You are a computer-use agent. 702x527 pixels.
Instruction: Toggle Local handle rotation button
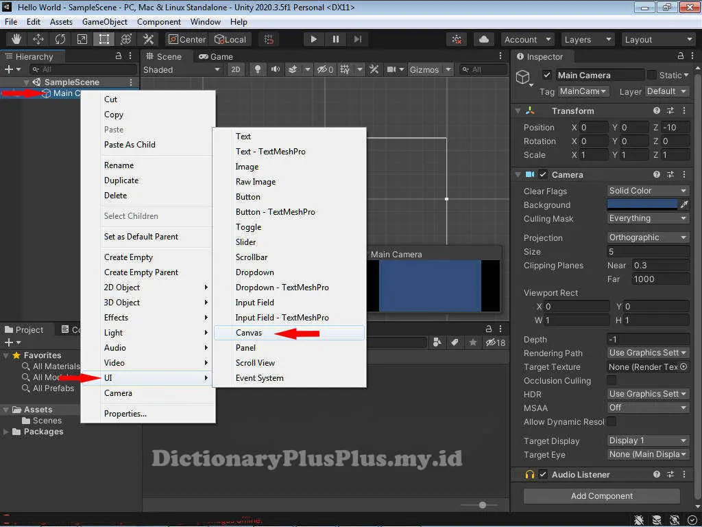pos(230,39)
